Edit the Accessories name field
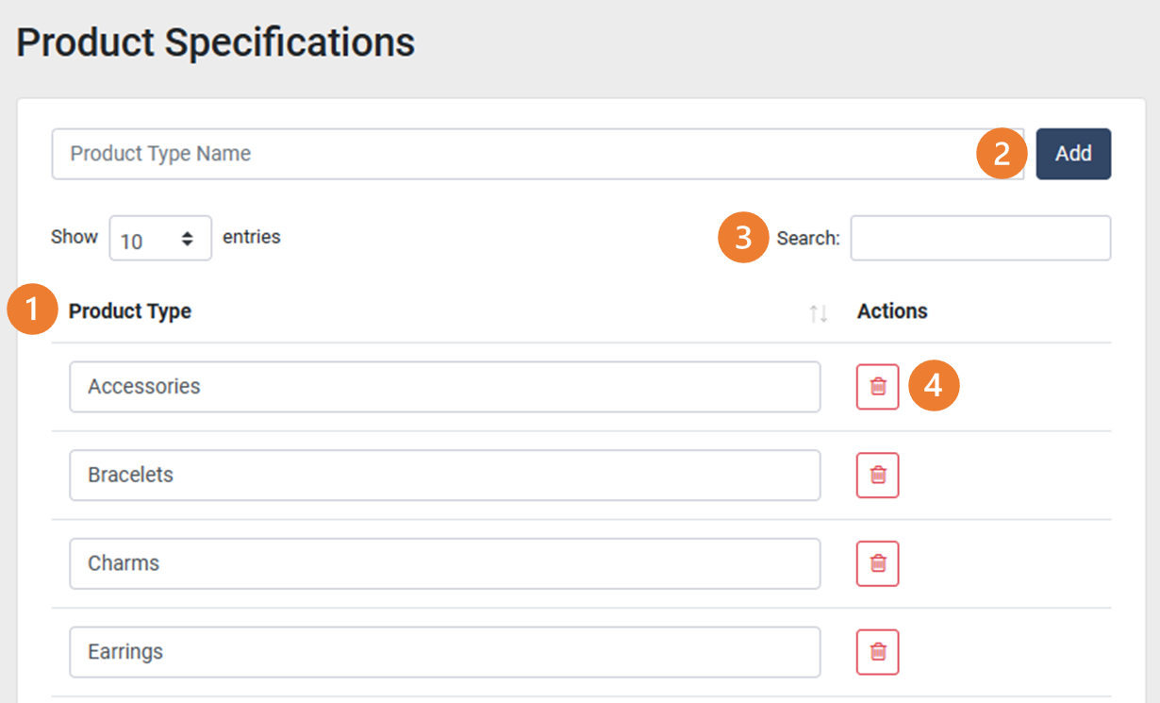Image resolution: width=1160 pixels, height=703 pixels. click(443, 386)
